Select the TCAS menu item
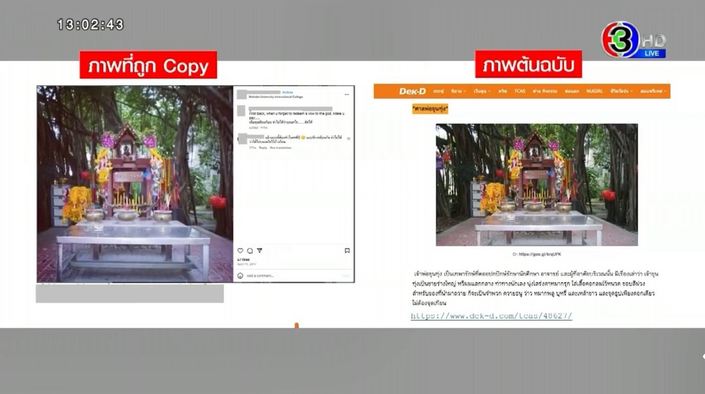The width and height of the screenshot is (705, 394). point(520,91)
